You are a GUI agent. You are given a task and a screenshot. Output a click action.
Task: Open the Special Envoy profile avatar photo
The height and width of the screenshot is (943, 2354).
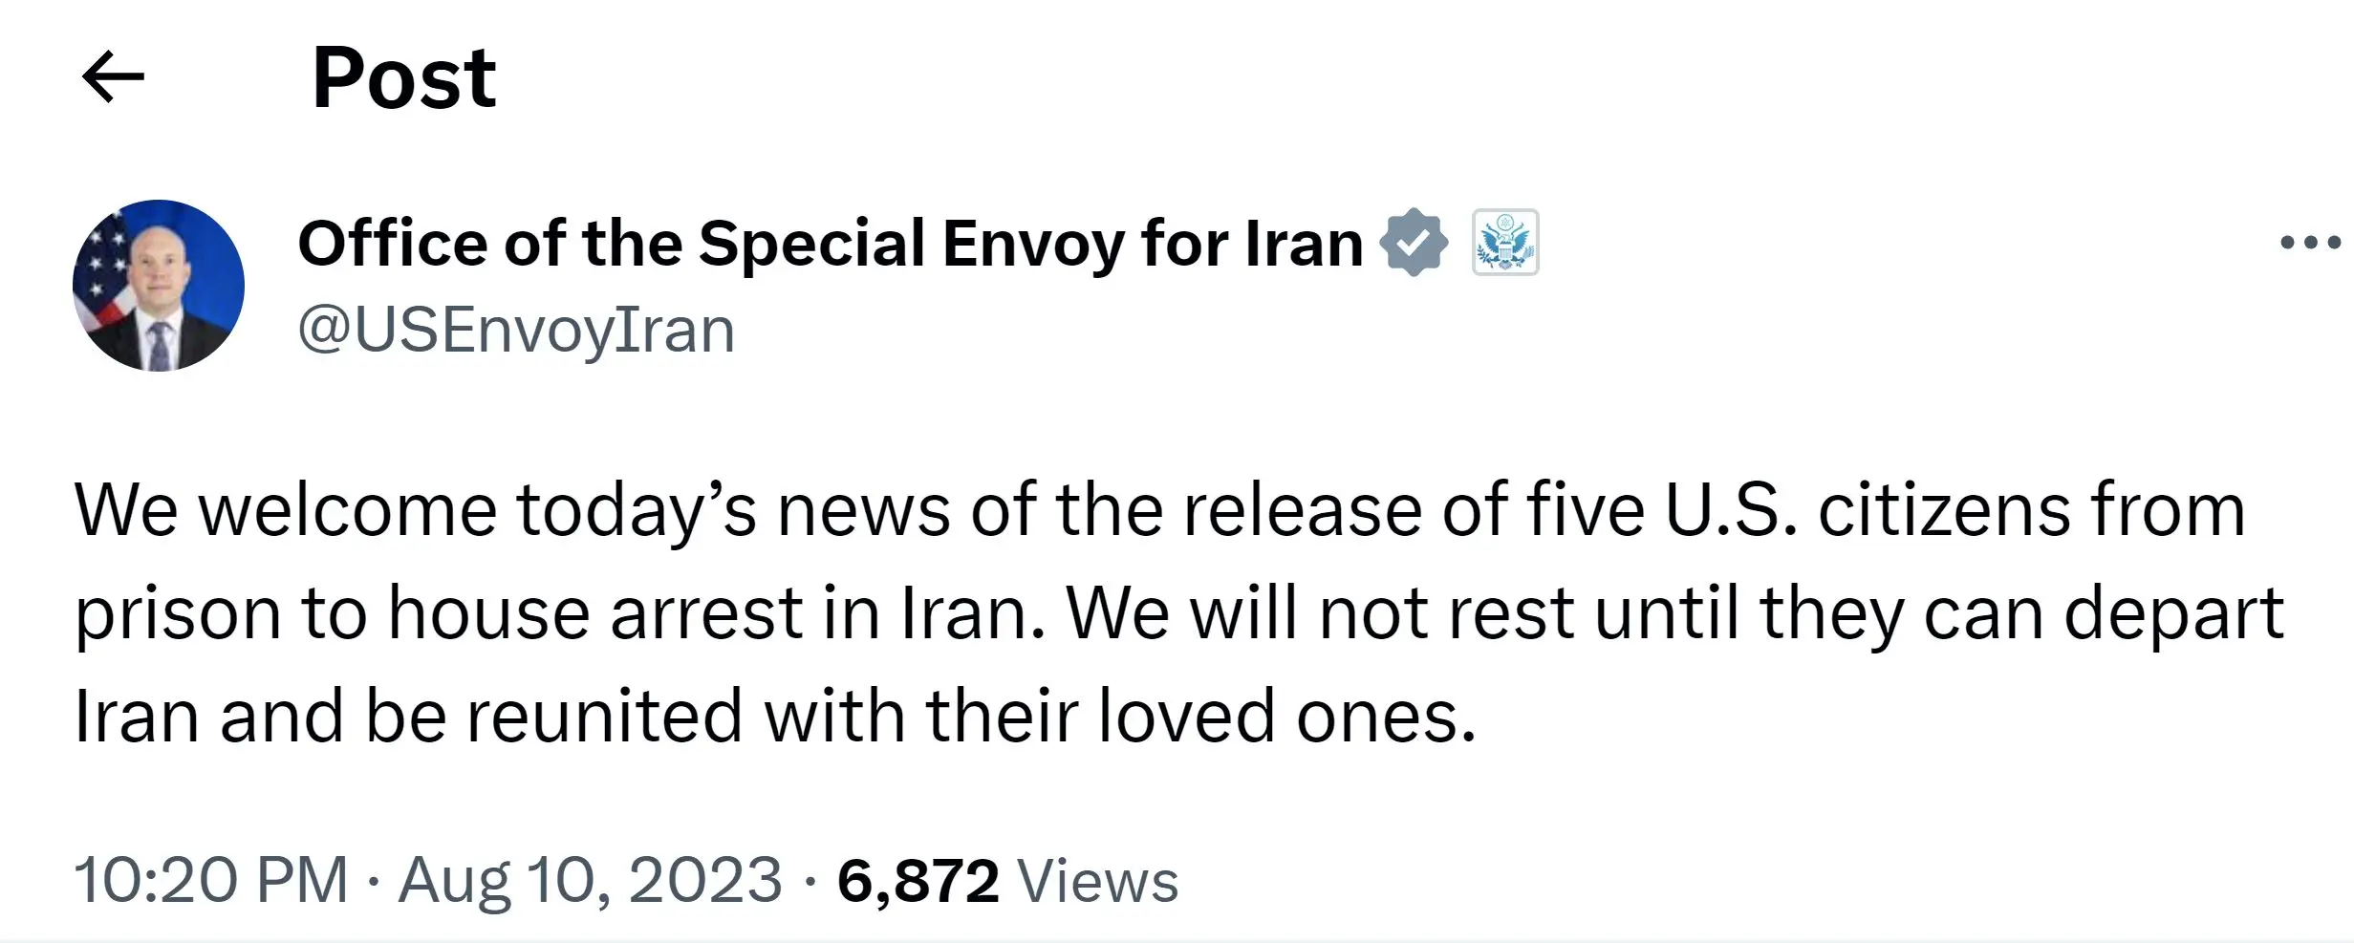[159, 286]
